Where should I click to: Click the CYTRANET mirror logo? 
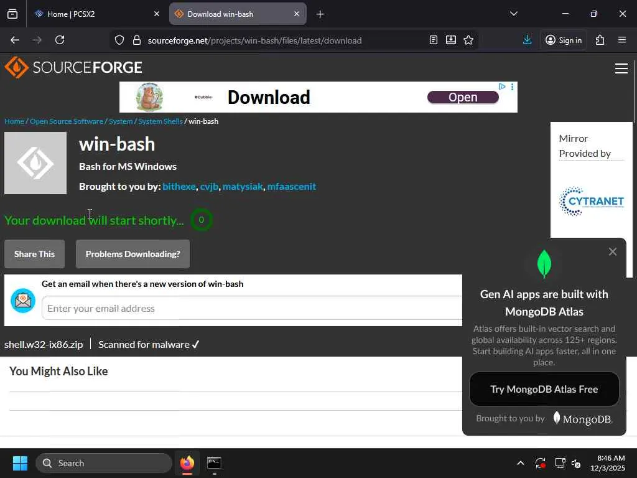tap(591, 201)
